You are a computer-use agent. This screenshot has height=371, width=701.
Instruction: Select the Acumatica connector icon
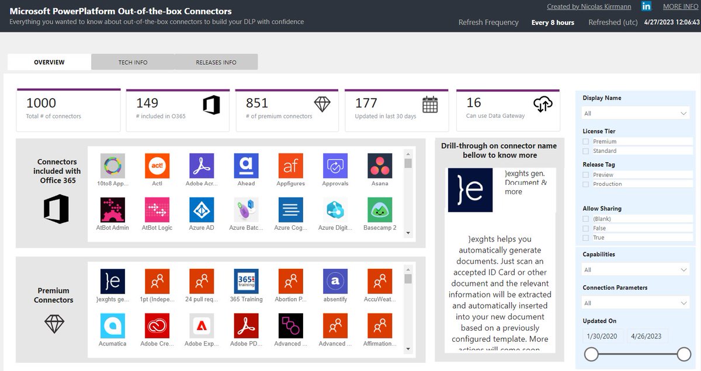pos(113,326)
